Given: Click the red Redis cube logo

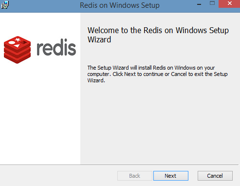Looking at the screenshot, I should tap(17, 50).
